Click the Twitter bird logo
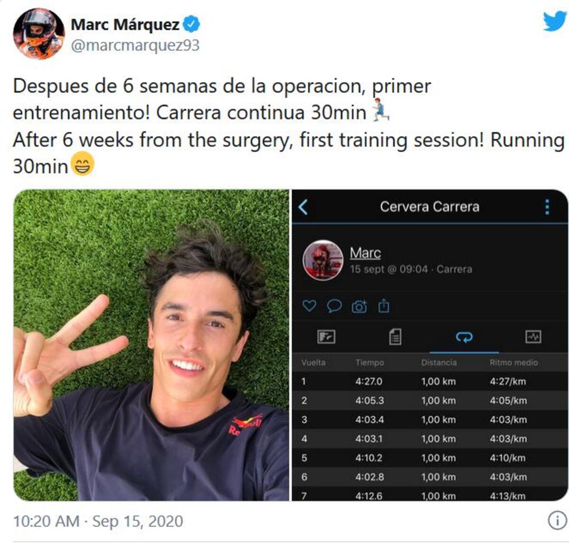Image resolution: width=569 pixels, height=543 pixels. pos(555,20)
